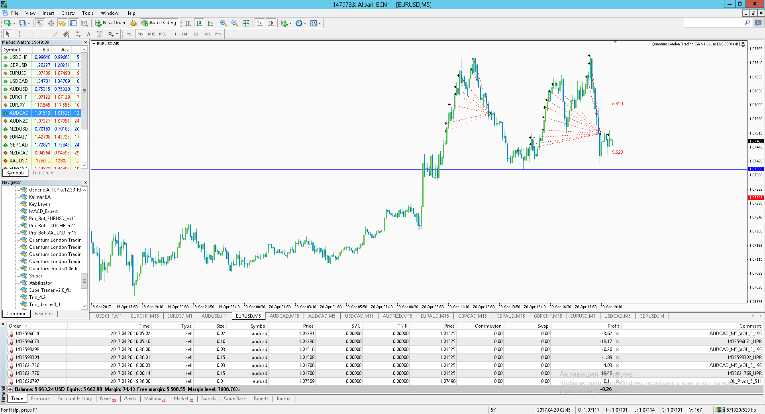
Task: Close the Navigator panel
Action: (85, 182)
